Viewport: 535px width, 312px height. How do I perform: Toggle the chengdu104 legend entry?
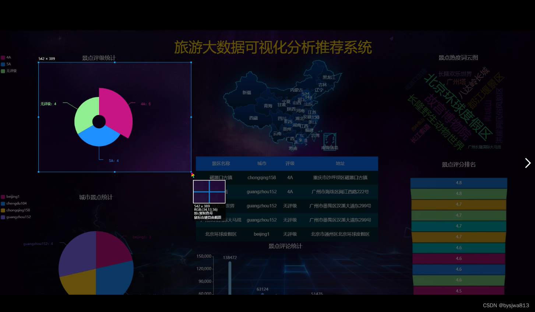[x=14, y=203]
